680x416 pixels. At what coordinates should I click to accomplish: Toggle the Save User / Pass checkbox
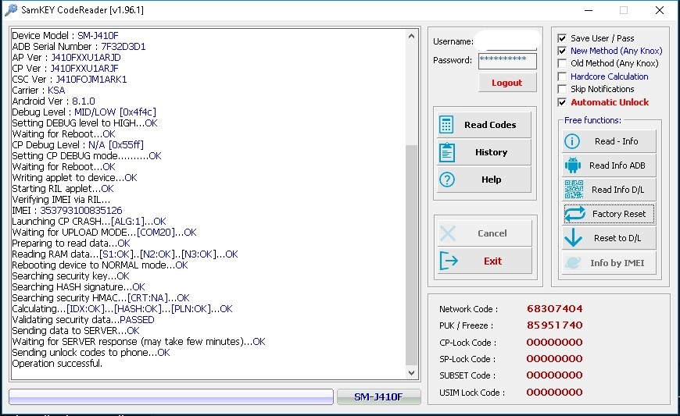[562, 38]
